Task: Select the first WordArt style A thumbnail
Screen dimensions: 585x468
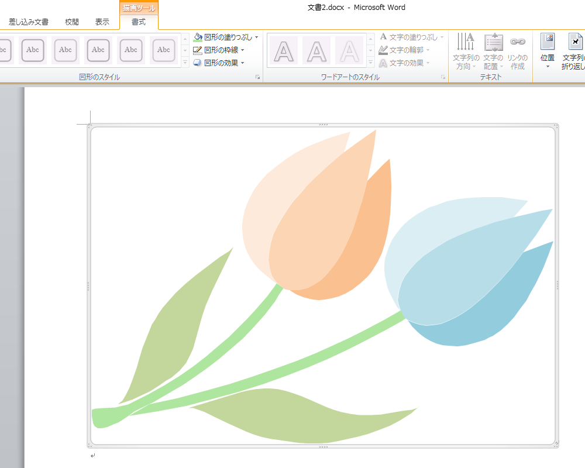Action: [x=284, y=50]
